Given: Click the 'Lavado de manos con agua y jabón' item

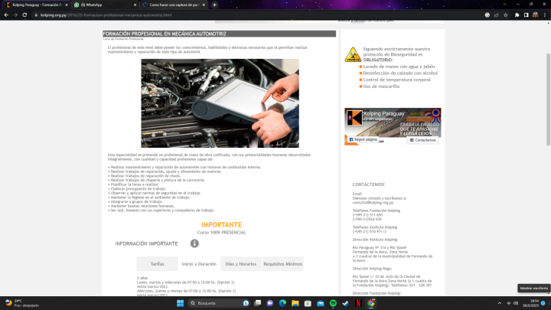Looking at the screenshot, I should click(x=399, y=67).
